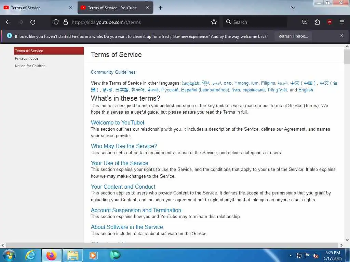Open the green round app taskbar icon
The width and height of the screenshot is (350, 262).
(115, 255)
